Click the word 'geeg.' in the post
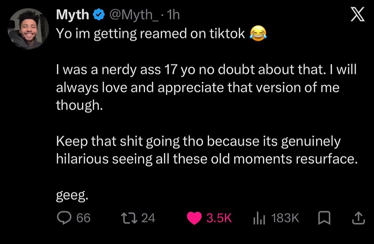This screenshot has width=374, height=244. click(72, 196)
